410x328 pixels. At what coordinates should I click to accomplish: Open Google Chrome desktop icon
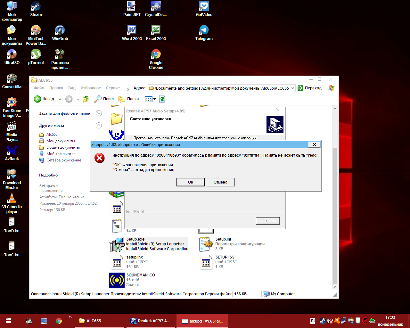156,60
